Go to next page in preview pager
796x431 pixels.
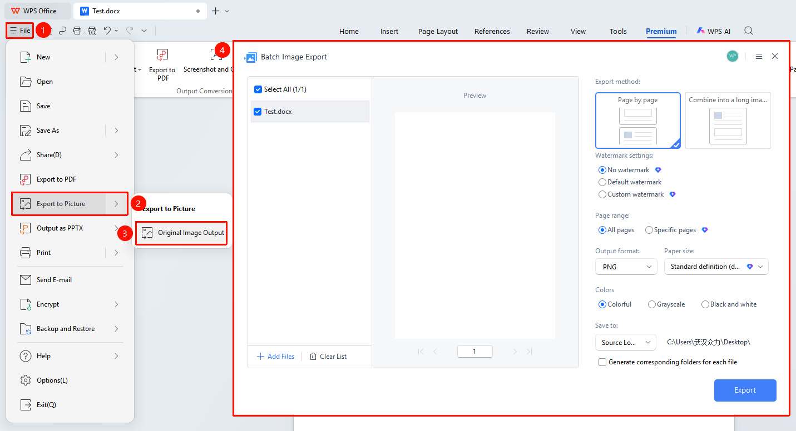[x=515, y=351]
